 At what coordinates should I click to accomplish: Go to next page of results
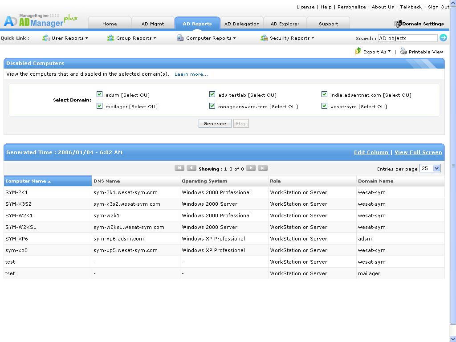pyautogui.click(x=251, y=168)
